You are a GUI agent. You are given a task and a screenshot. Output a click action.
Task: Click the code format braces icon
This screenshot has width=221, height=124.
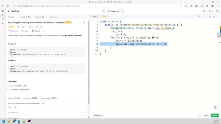[x=203, y=17]
